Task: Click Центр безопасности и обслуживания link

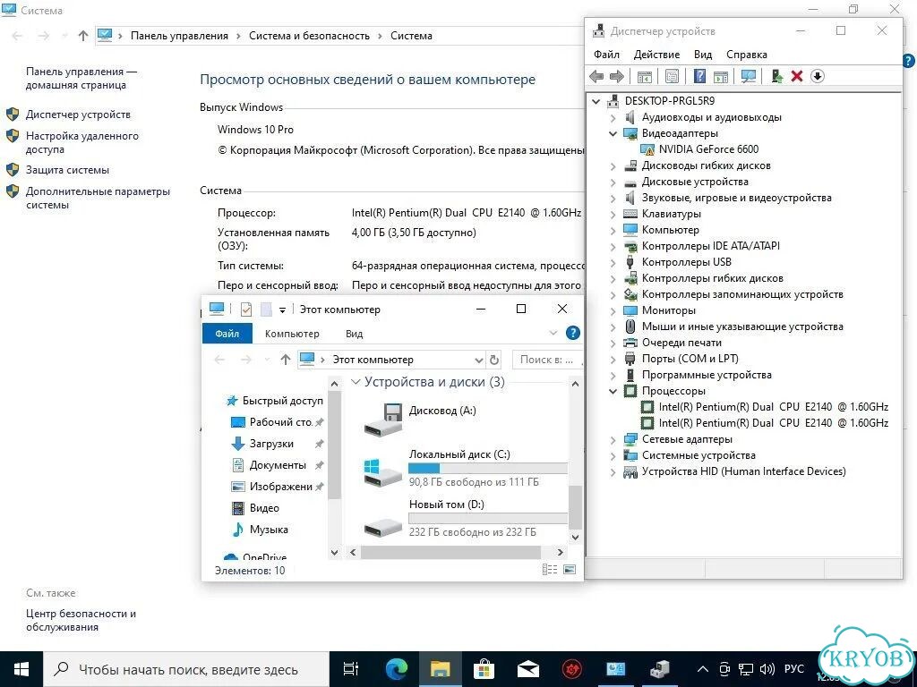Action: tap(81, 621)
